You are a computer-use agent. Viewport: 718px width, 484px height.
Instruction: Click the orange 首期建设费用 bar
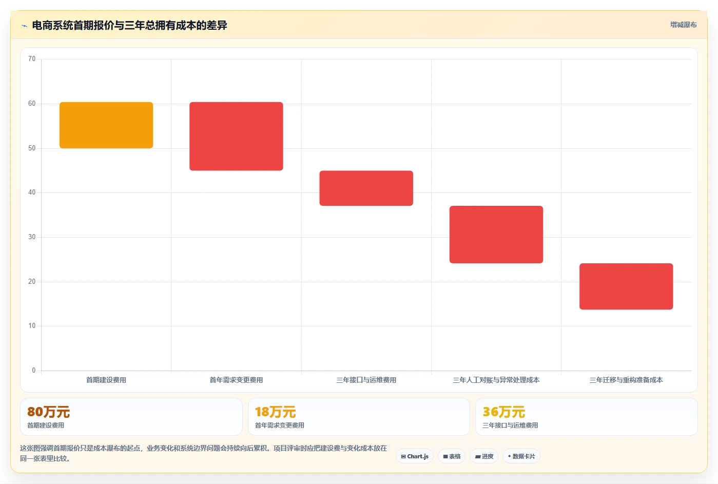pyautogui.click(x=106, y=125)
